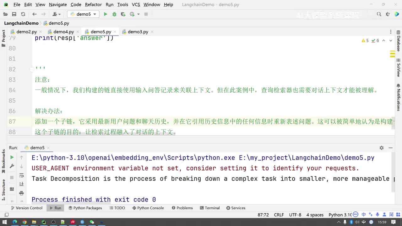
Task: Open the demo5 run configuration dropdown
Action: tap(83, 14)
